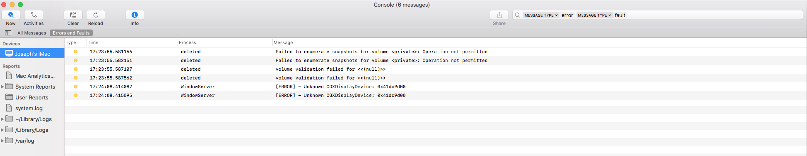This screenshot has height=156, width=807.
Task: Open the Activities toolbar icon
Action: coord(34,15)
